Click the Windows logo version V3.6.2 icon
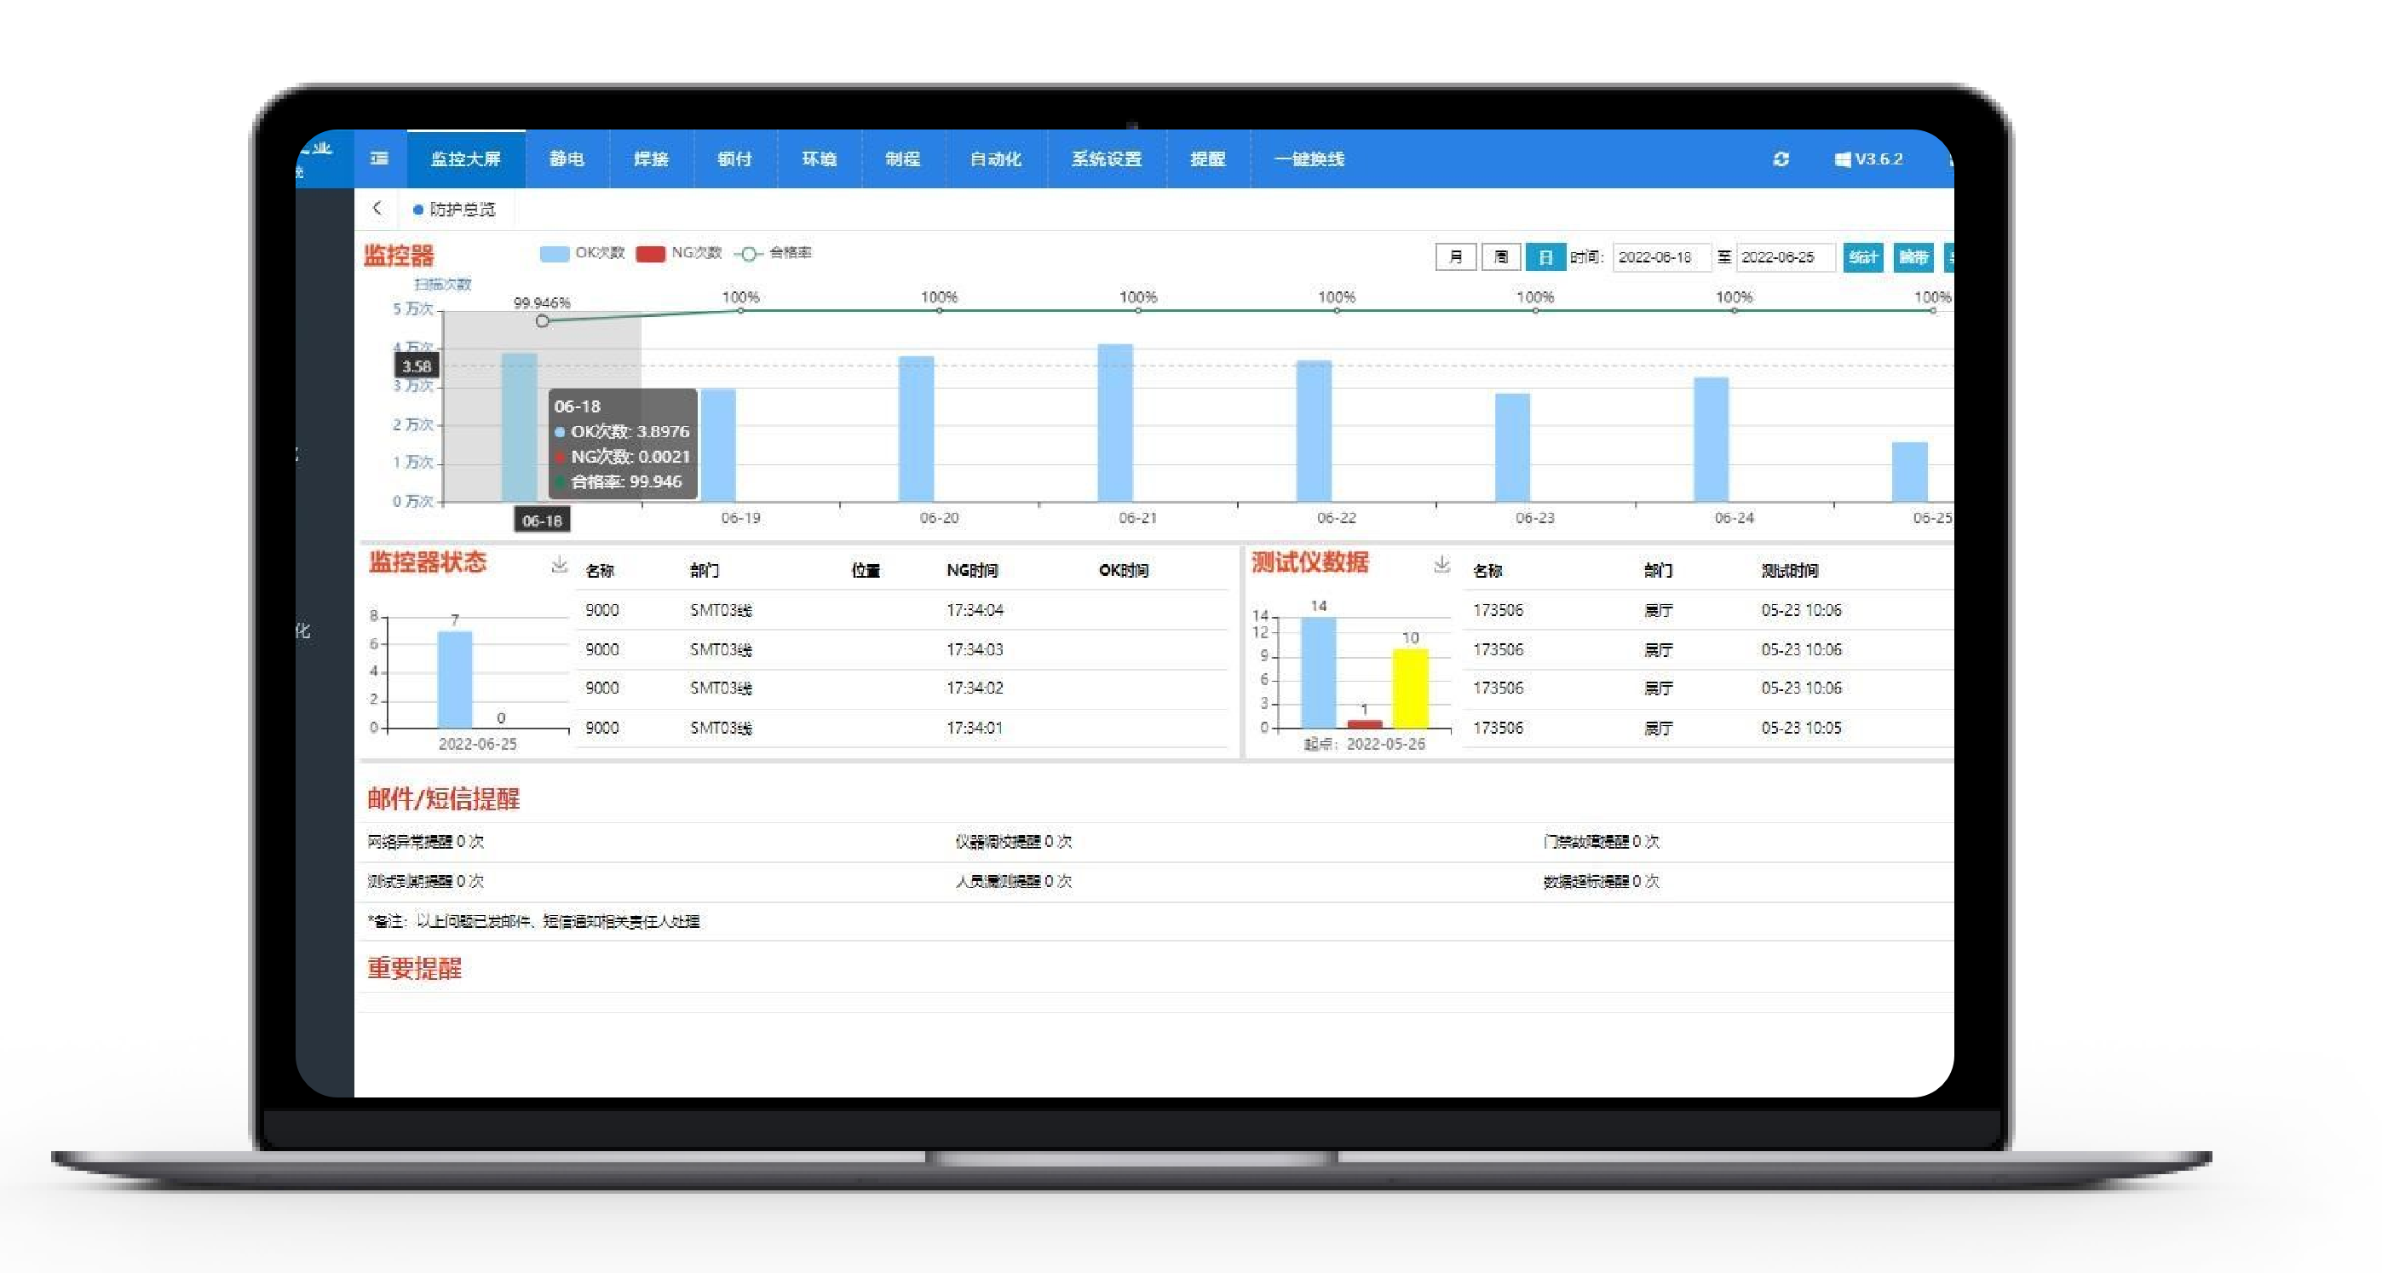This screenshot has width=2382, height=1273. [1843, 159]
